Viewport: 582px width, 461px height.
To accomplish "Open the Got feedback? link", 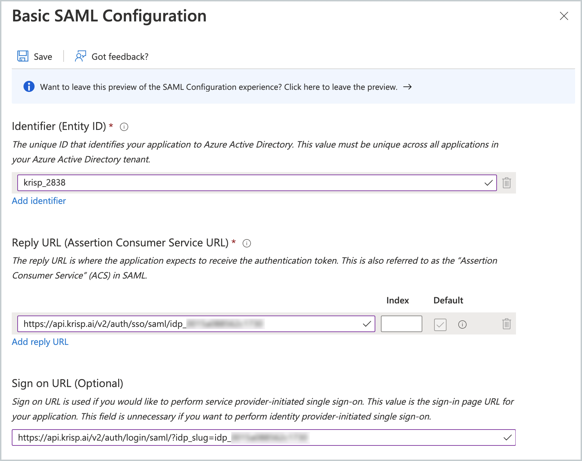I will [x=120, y=57].
